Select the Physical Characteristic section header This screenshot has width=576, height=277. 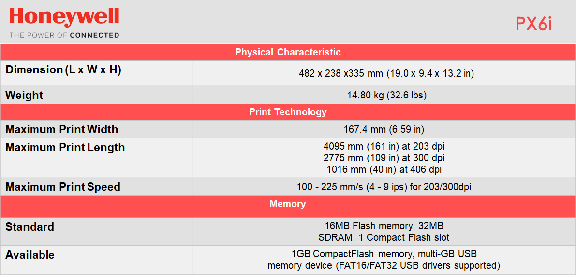tap(288, 52)
